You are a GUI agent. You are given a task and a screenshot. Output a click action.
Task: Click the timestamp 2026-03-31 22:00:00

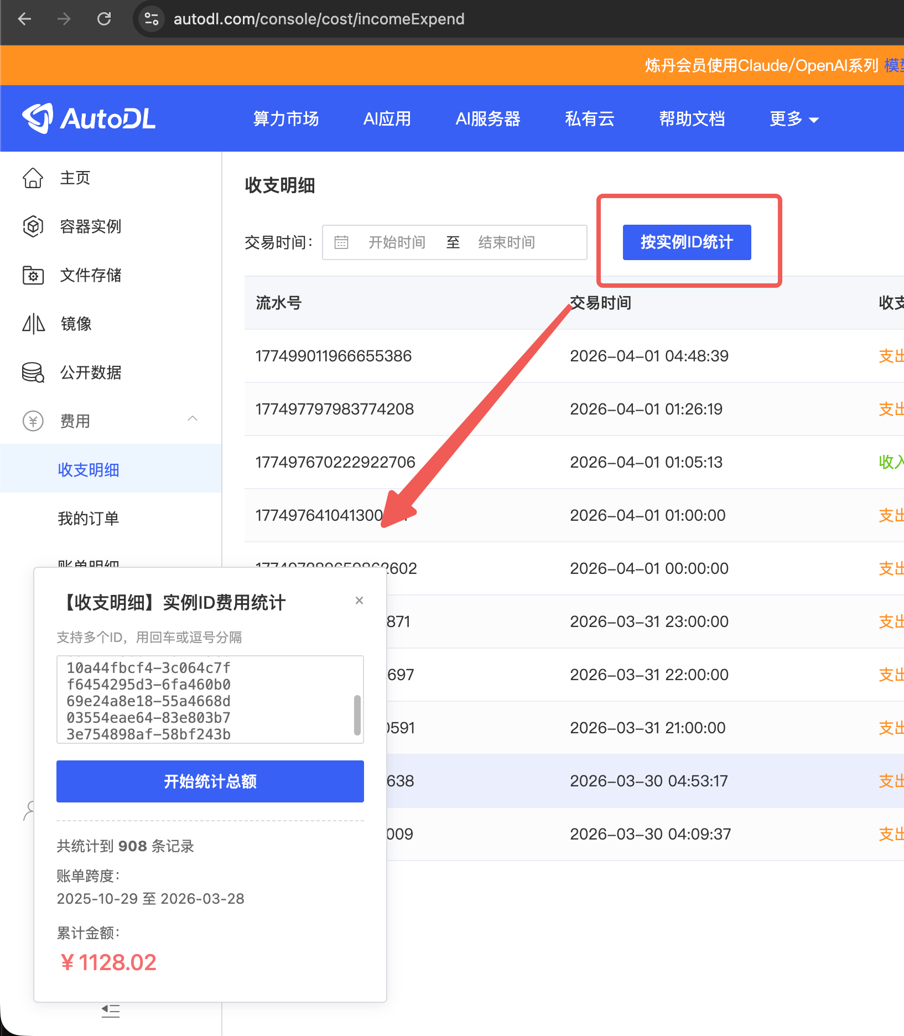[650, 675]
